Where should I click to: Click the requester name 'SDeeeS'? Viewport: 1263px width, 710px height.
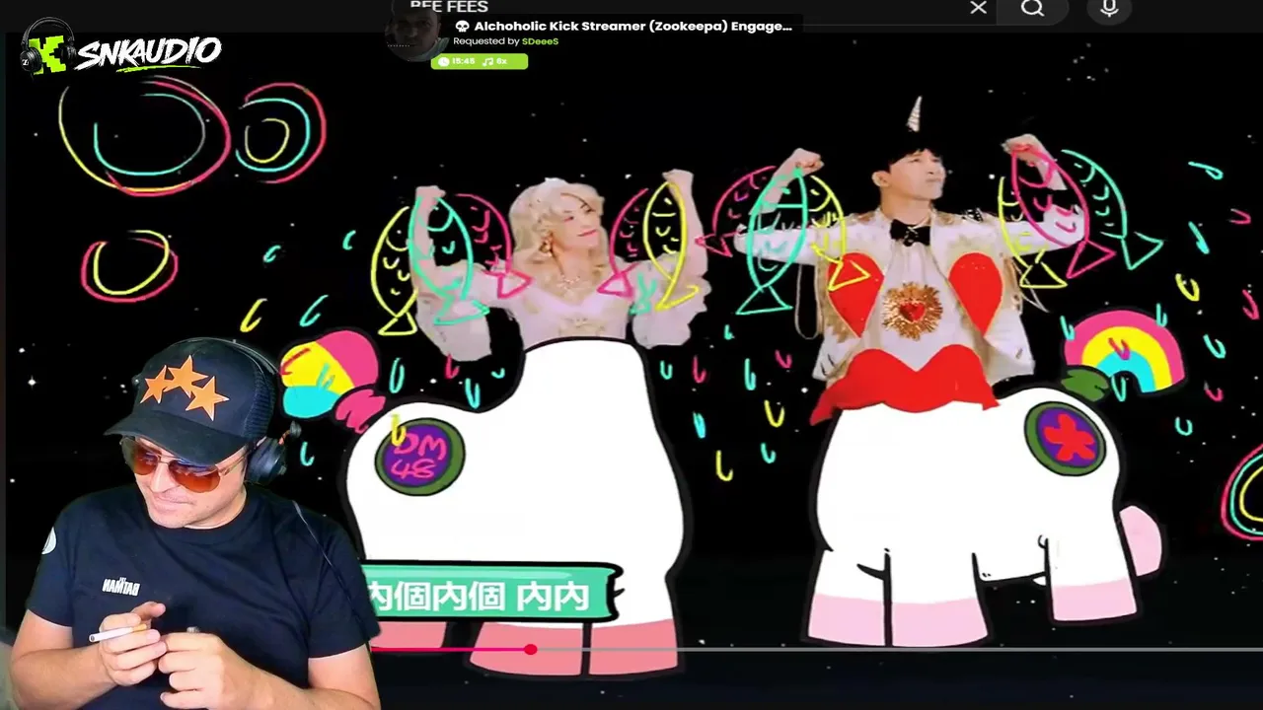540,41
